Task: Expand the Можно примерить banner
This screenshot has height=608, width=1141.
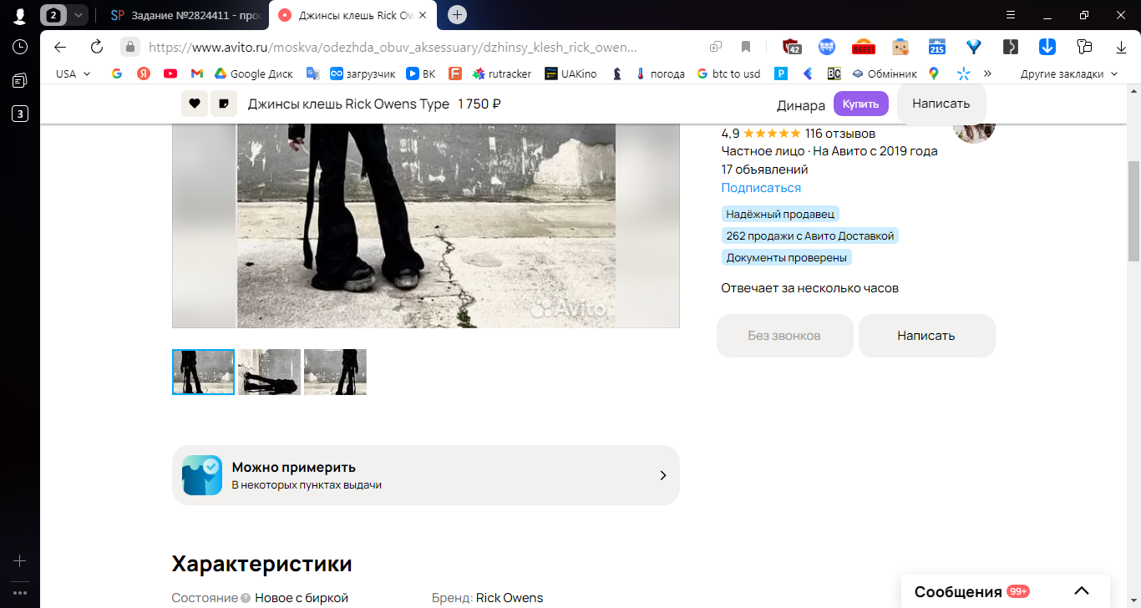Action: (426, 475)
